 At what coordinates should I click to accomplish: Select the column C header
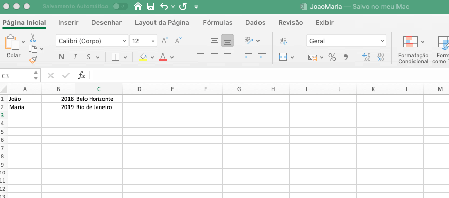click(98, 89)
